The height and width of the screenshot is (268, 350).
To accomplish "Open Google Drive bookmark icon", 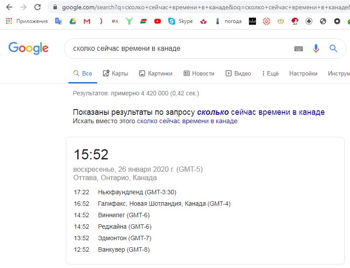I will point(73,21).
